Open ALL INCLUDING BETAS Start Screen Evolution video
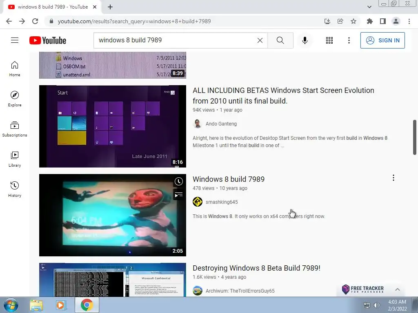 click(x=283, y=95)
